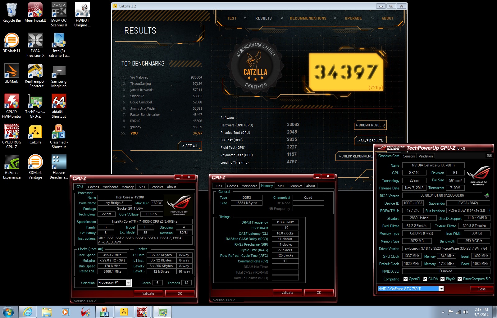Click OK in right CPU-Z Memory window

[x=319, y=293]
